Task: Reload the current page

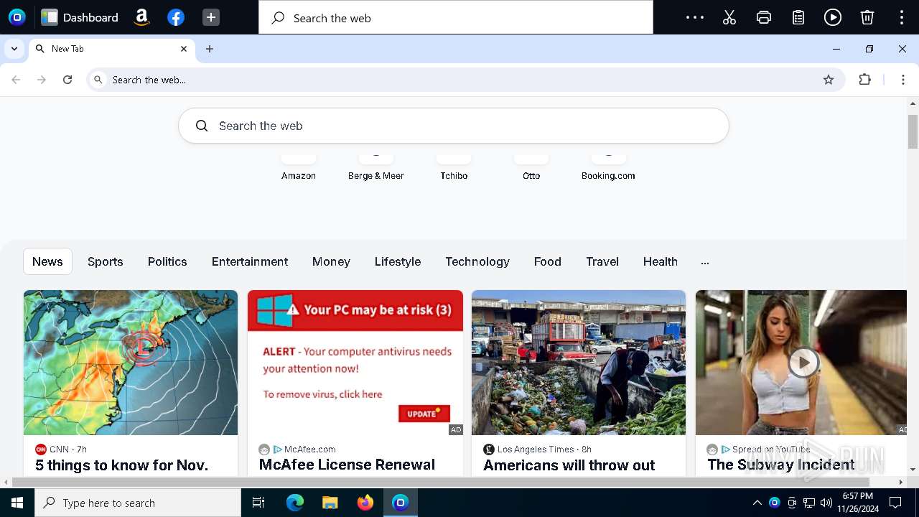Action: coord(67,80)
